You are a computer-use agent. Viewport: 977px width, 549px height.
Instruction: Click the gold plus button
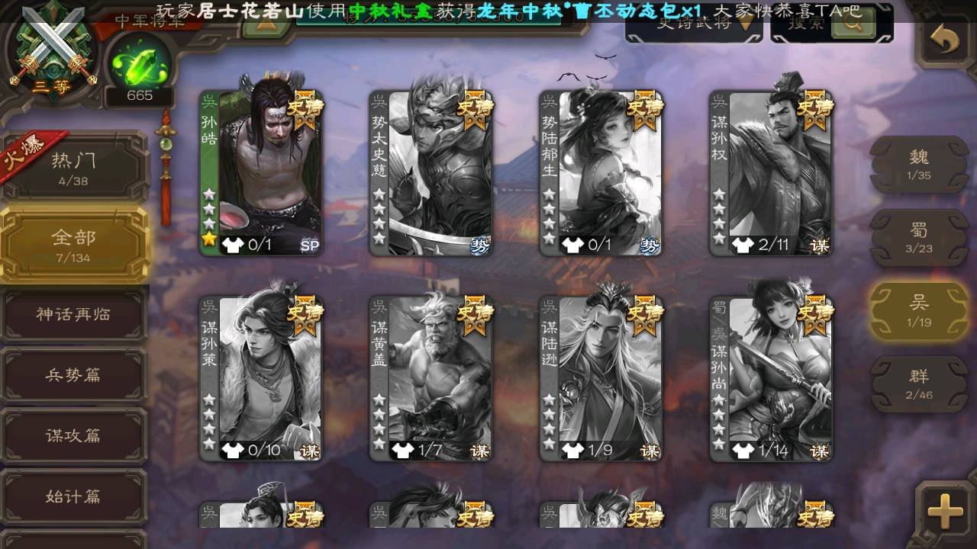click(945, 510)
